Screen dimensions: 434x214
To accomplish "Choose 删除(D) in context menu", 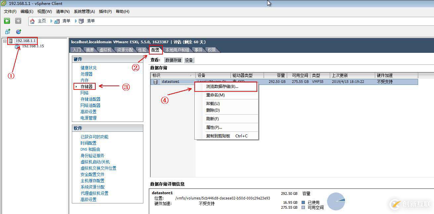I will [x=226, y=110].
